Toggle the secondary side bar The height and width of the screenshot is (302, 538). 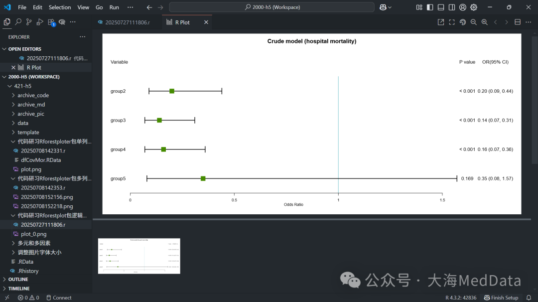pyautogui.click(x=452, y=7)
